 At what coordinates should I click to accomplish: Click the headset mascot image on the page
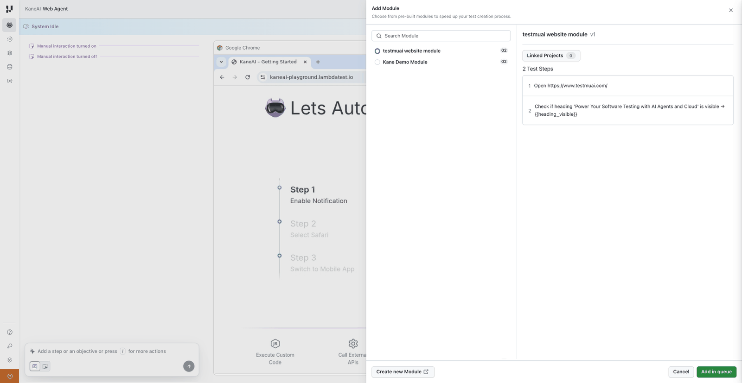[x=275, y=108]
